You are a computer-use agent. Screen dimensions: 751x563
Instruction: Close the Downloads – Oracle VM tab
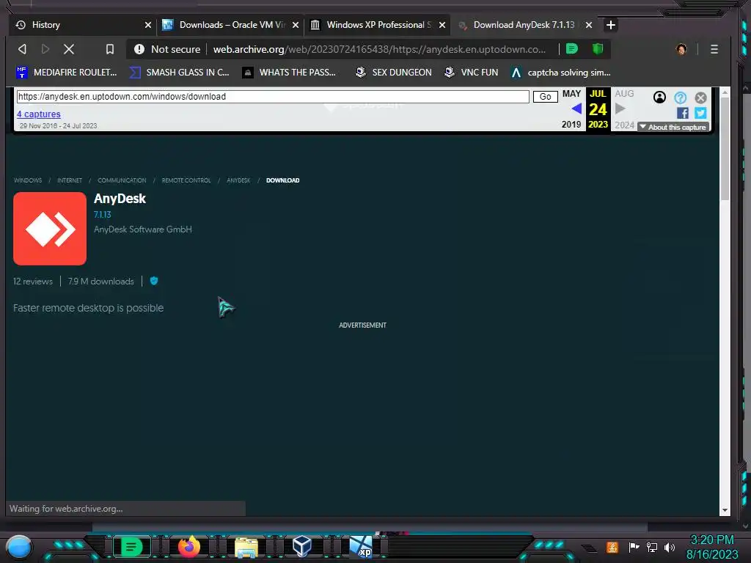[296, 25]
